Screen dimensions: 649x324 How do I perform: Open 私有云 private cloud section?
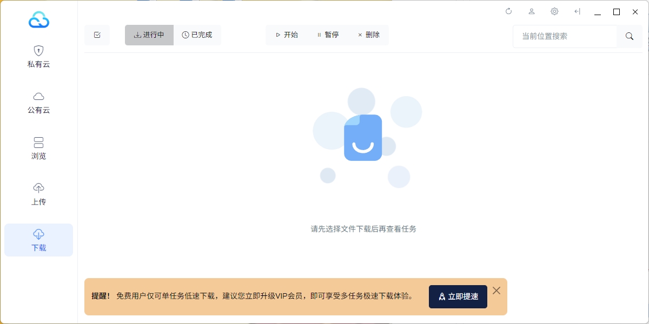[38, 57]
